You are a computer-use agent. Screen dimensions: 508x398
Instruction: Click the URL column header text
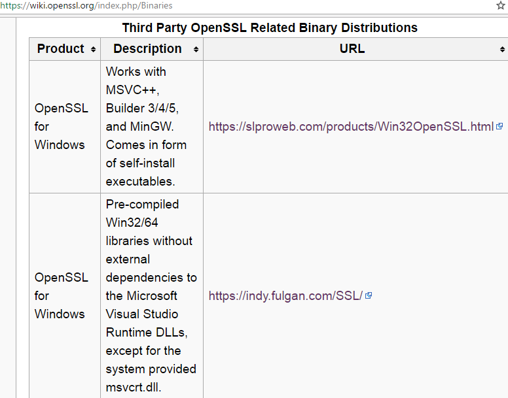(x=352, y=49)
